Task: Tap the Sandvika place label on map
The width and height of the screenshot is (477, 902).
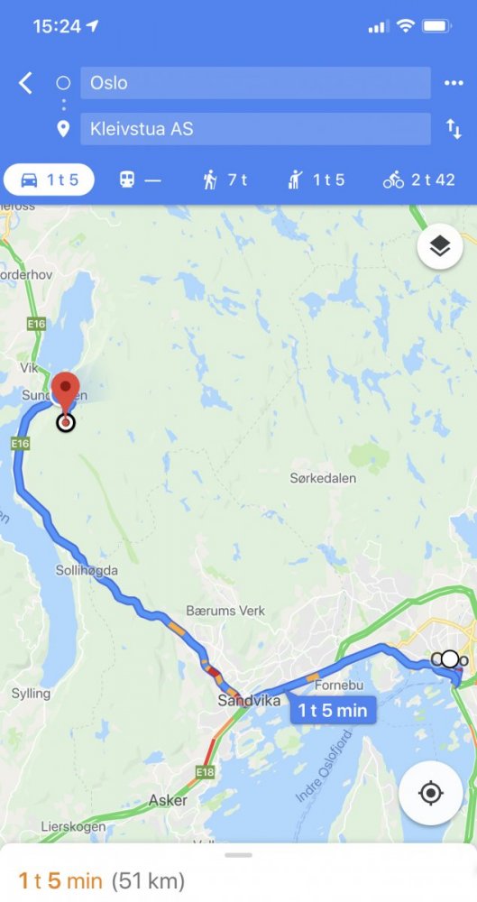Action: pyautogui.click(x=249, y=700)
